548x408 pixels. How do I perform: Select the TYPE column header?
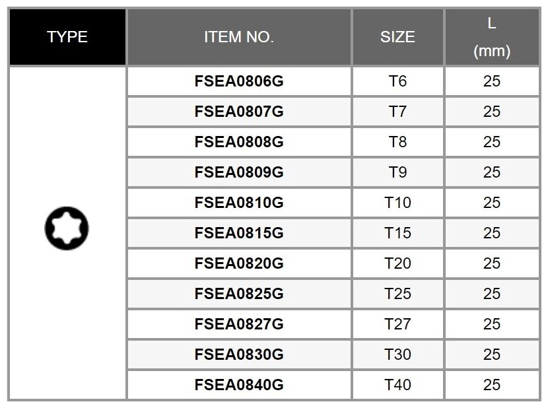[x=67, y=37]
